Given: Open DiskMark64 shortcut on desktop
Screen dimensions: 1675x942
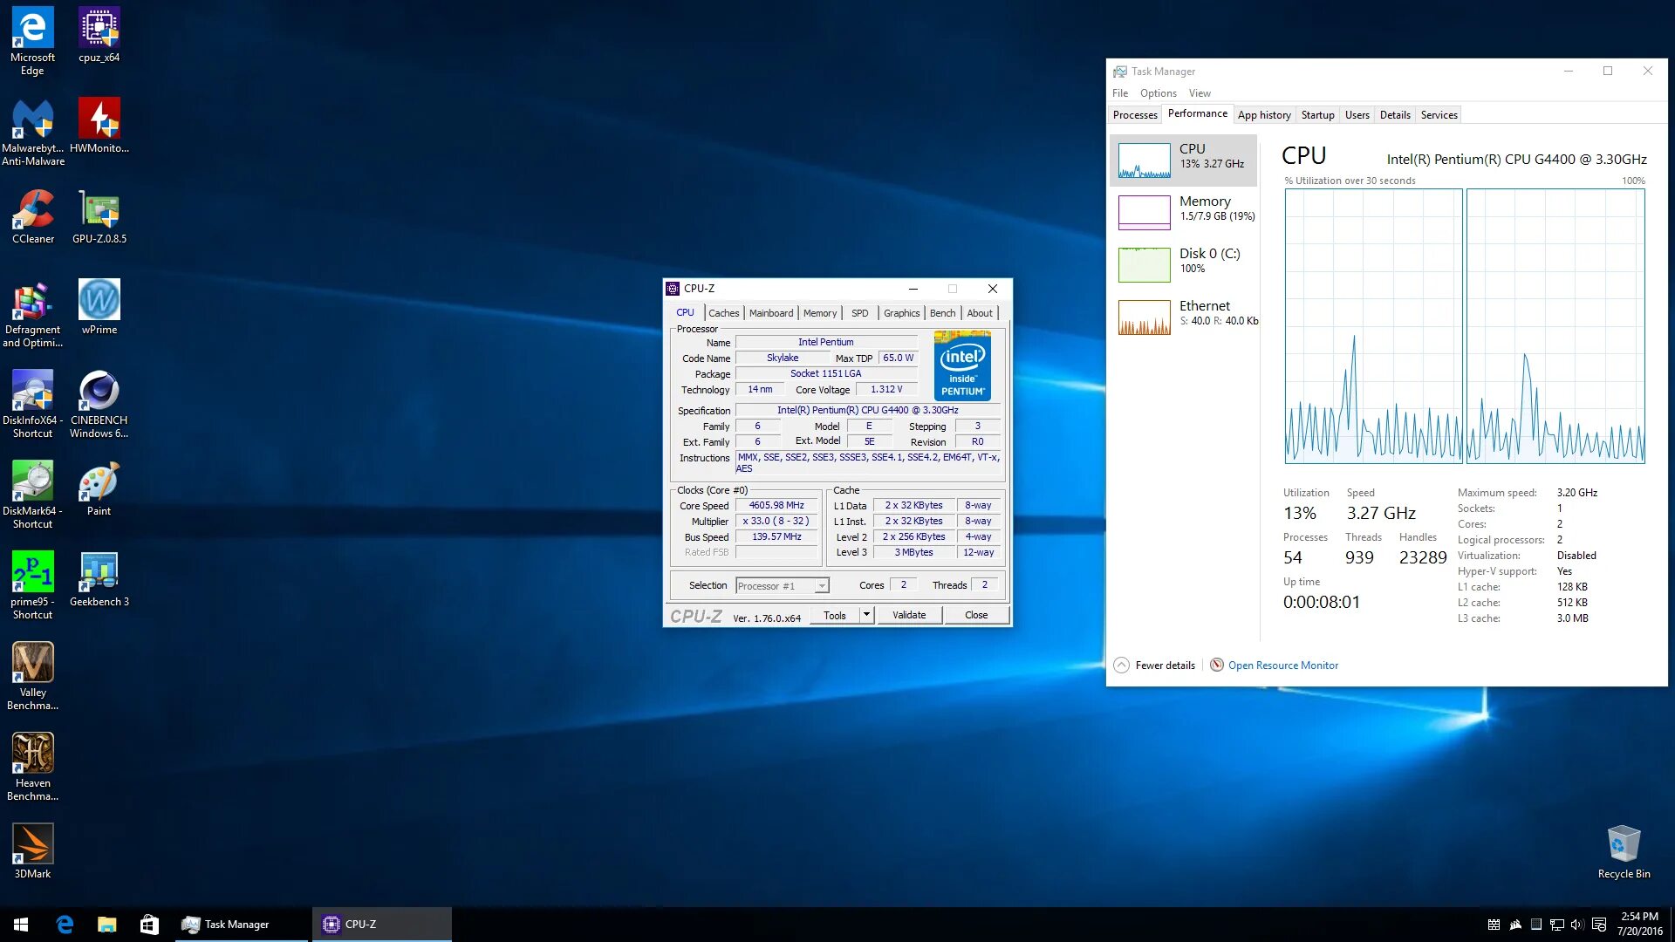Looking at the screenshot, I should point(32,495).
